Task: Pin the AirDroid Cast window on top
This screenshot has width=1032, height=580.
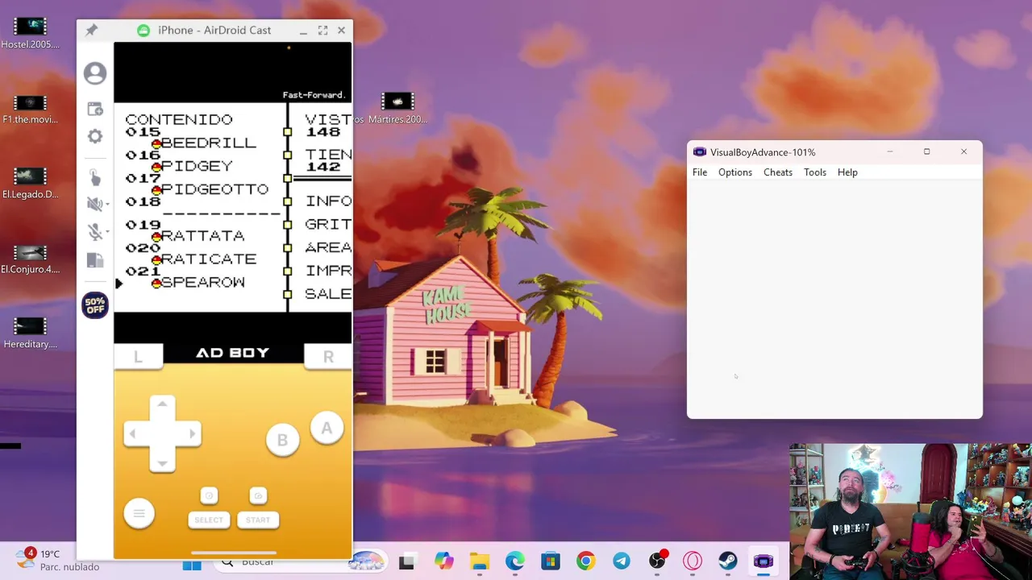Action: (92, 30)
